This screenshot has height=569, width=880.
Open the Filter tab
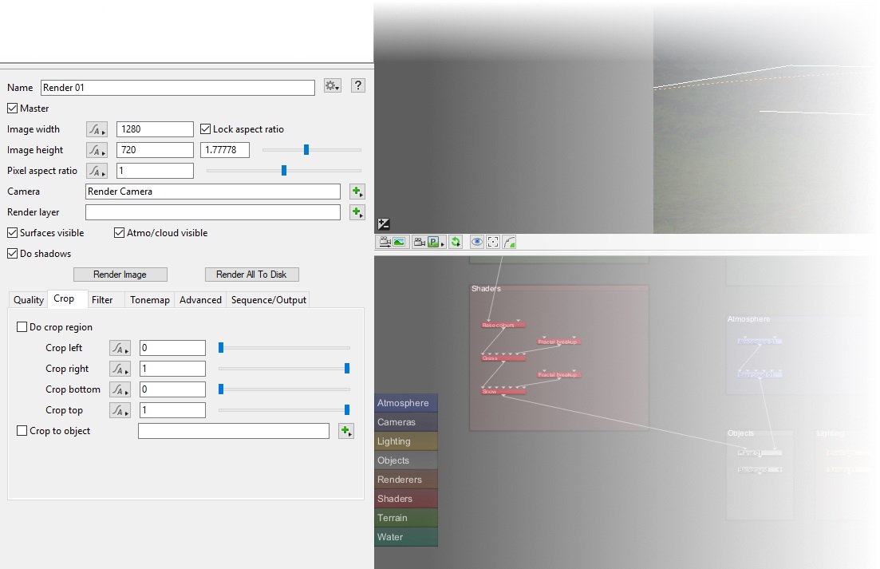pos(102,300)
